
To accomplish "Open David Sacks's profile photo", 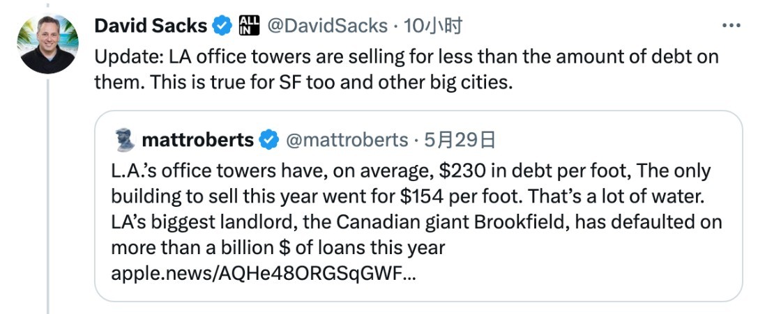I will pyautogui.click(x=48, y=44).
